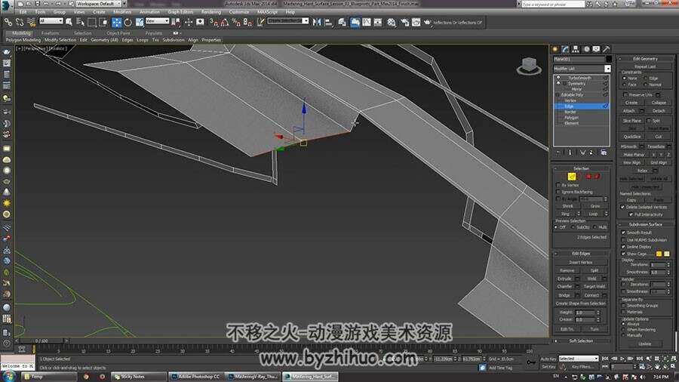Activate the Select and Rotate tool

[128, 22]
